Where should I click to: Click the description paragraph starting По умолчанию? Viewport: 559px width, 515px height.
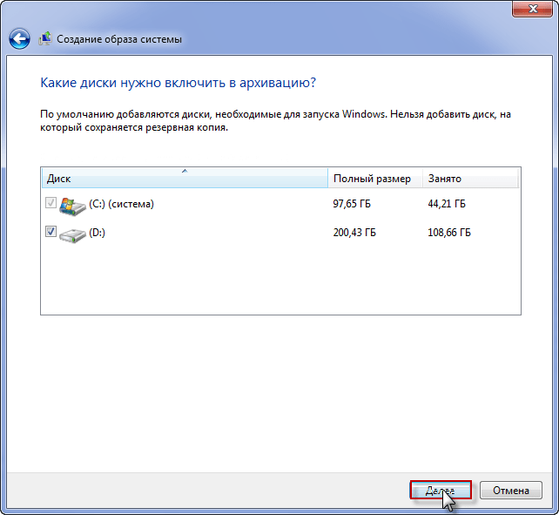pos(275,120)
